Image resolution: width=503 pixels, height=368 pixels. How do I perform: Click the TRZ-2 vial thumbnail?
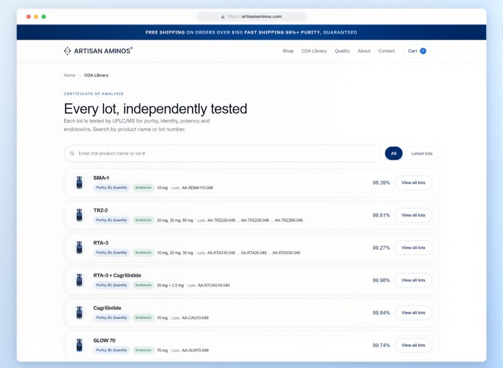click(79, 215)
